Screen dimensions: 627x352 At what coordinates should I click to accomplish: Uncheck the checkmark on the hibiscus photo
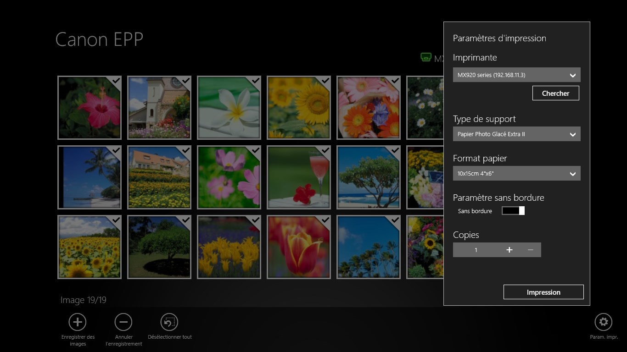pos(116,81)
